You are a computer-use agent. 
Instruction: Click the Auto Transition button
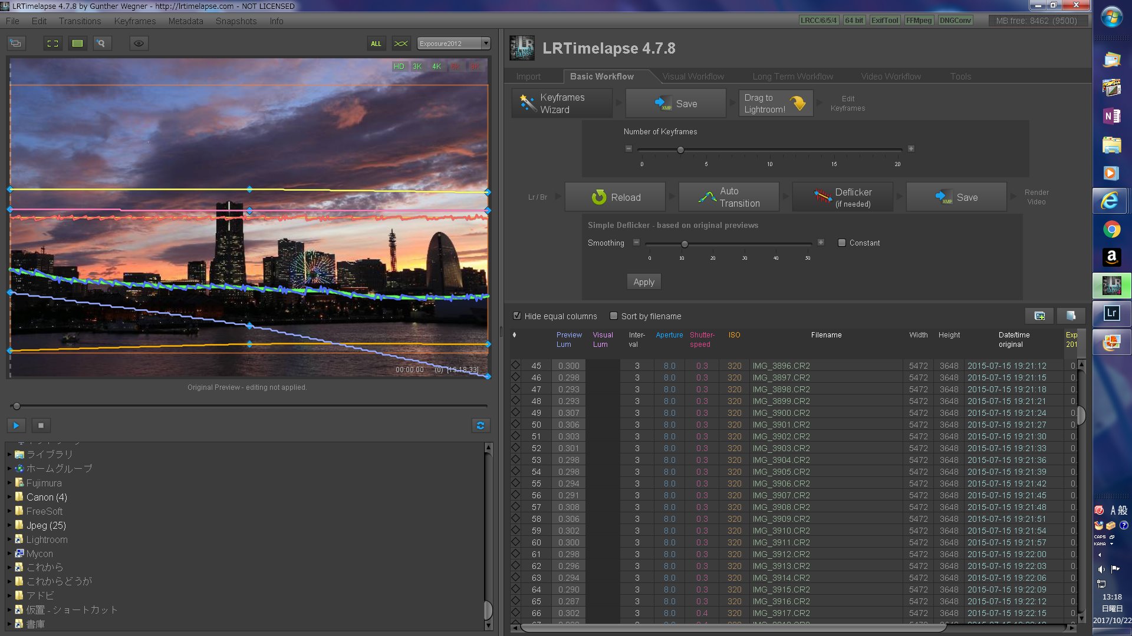point(729,197)
